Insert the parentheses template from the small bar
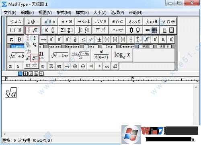This screenshot has width=201, height=145. (x=107, y=39)
